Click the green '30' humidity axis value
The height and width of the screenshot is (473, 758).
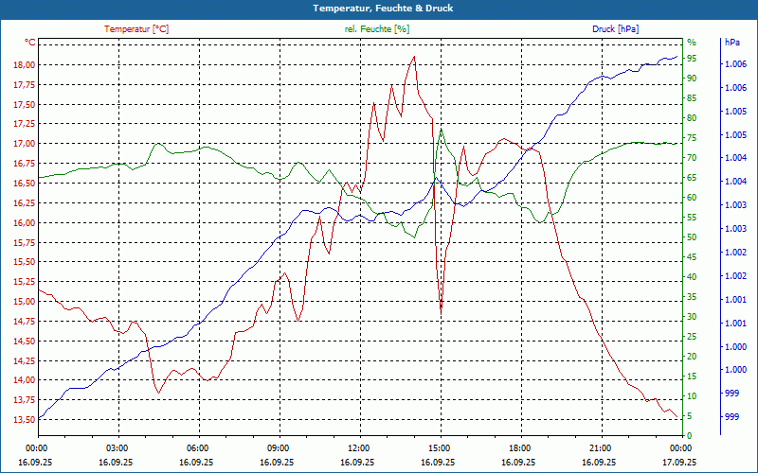point(692,317)
